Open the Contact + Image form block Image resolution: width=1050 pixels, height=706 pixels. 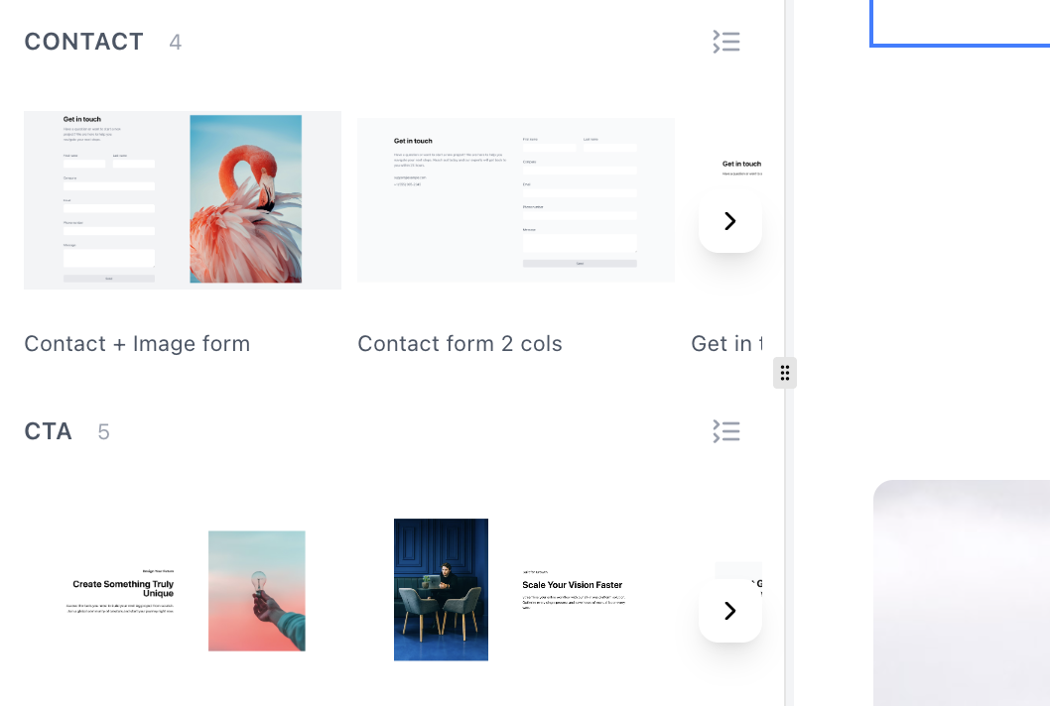(x=182, y=199)
